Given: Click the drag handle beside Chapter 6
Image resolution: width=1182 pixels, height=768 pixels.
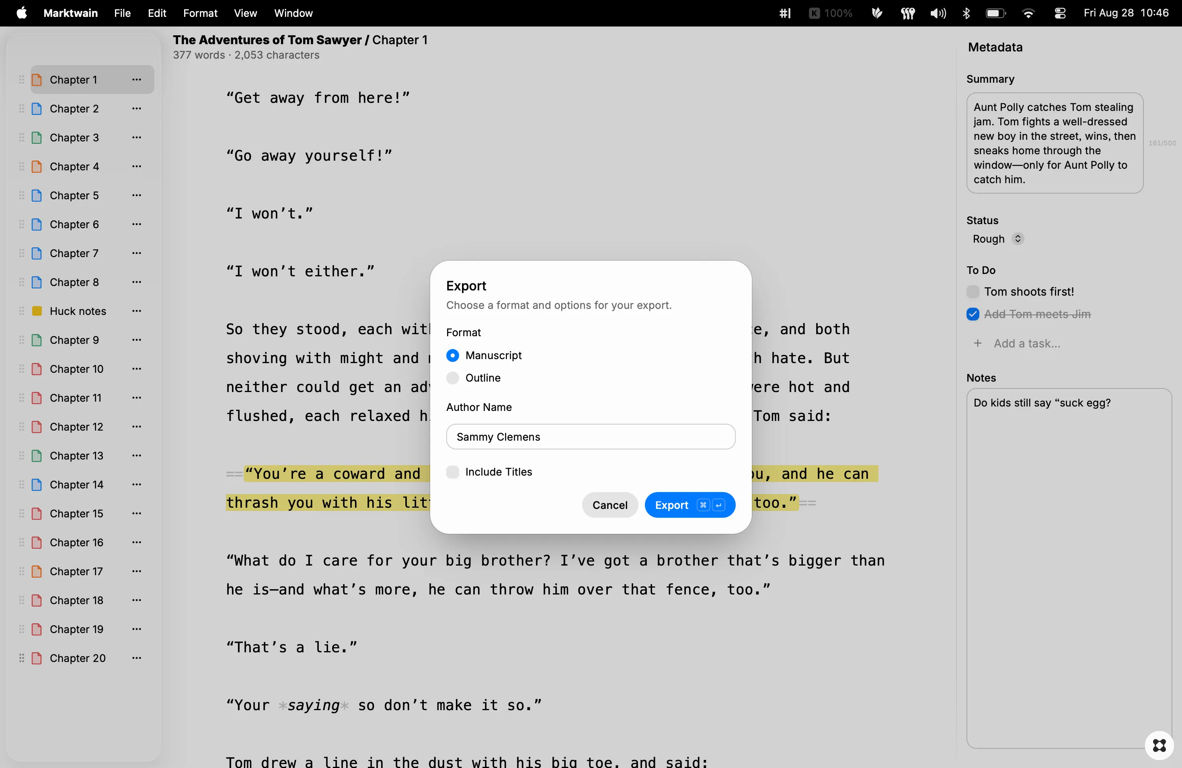Looking at the screenshot, I should click(21, 224).
